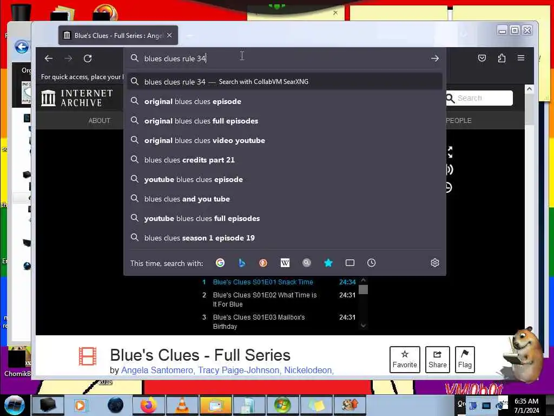Search this time with Wikipedia
Screen dimensions: 554x416
[x=285, y=263]
